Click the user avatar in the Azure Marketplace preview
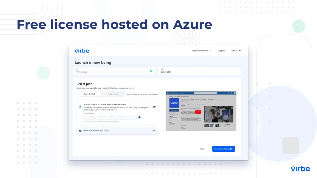 point(235,93)
